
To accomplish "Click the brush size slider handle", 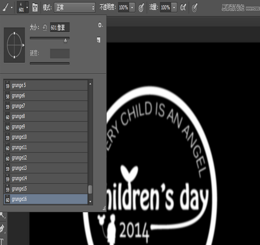I will click(x=65, y=40).
